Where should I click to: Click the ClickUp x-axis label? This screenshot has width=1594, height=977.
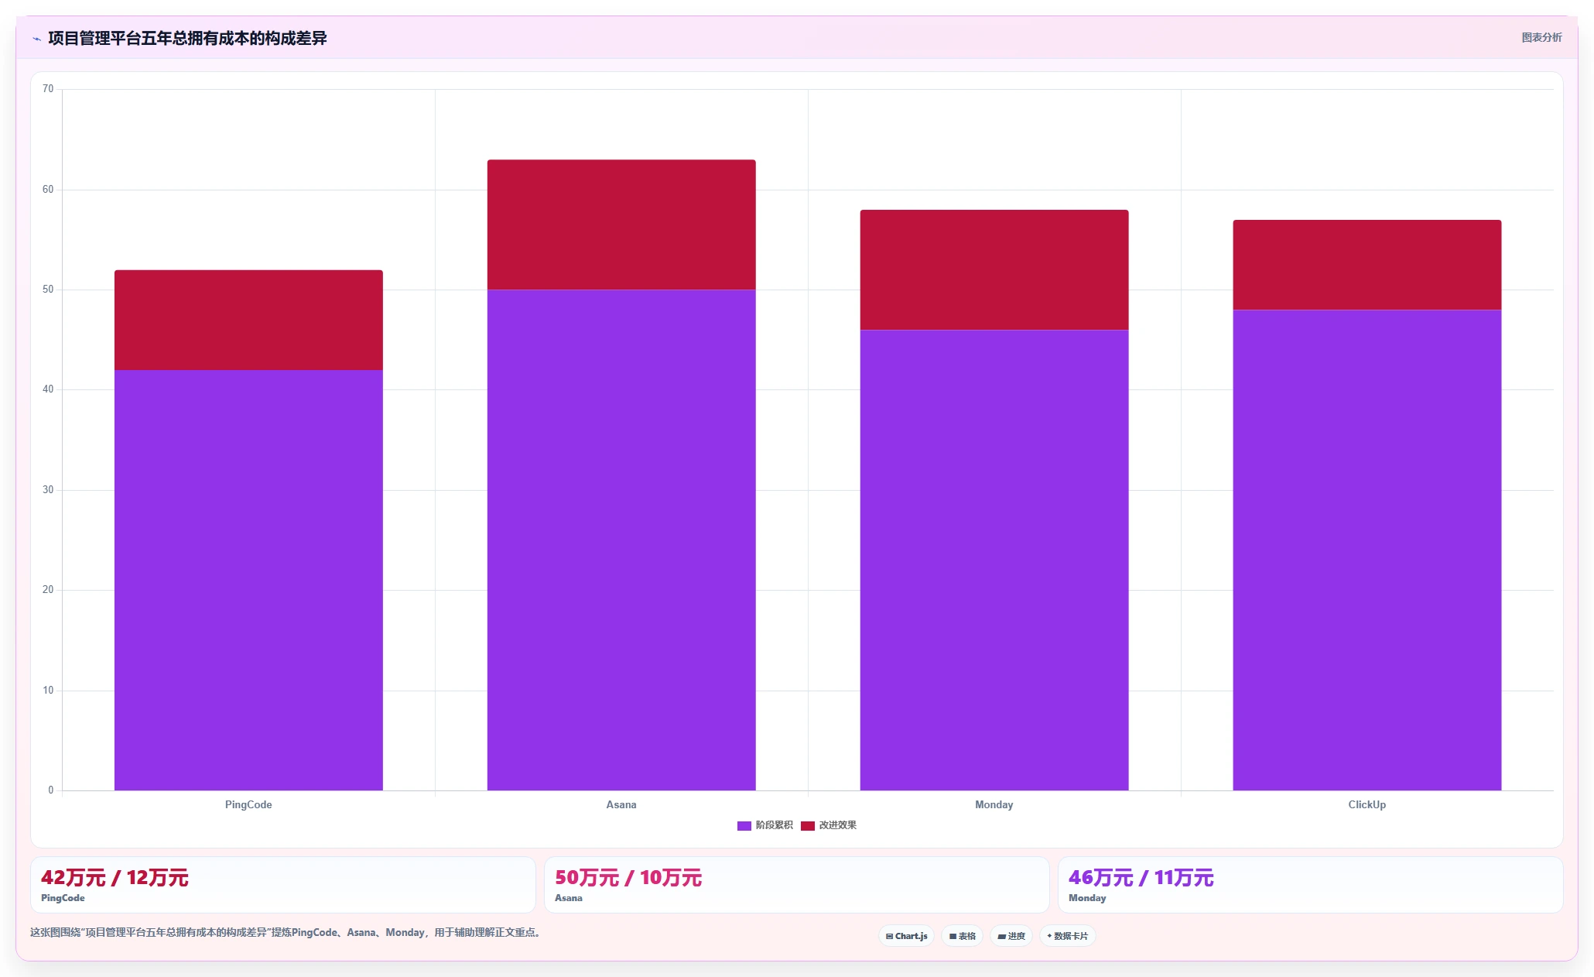point(1367,805)
